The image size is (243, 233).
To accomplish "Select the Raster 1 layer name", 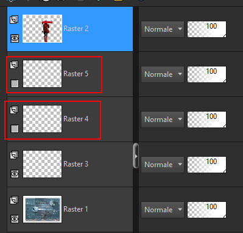I will (76, 209).
